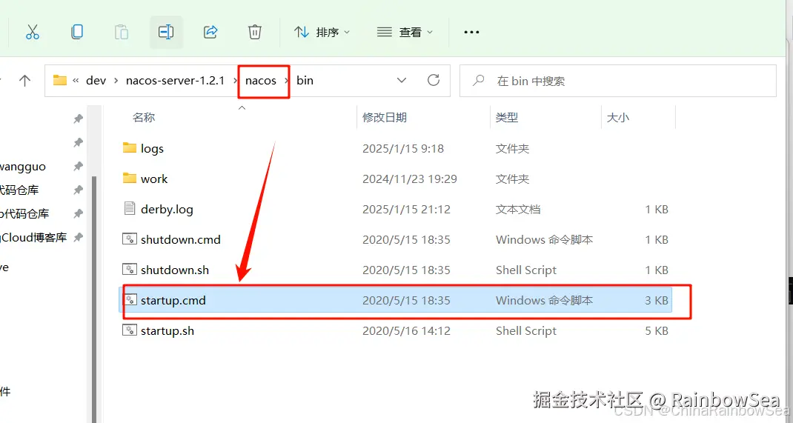This screenshot has height=423, width=793.
Task: Click the Up arrow navigation button
Action: coord(24,80)
